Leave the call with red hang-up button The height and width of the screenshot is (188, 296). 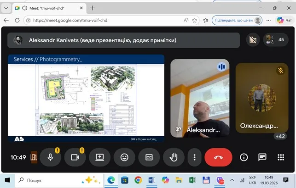tap(218, 157)
